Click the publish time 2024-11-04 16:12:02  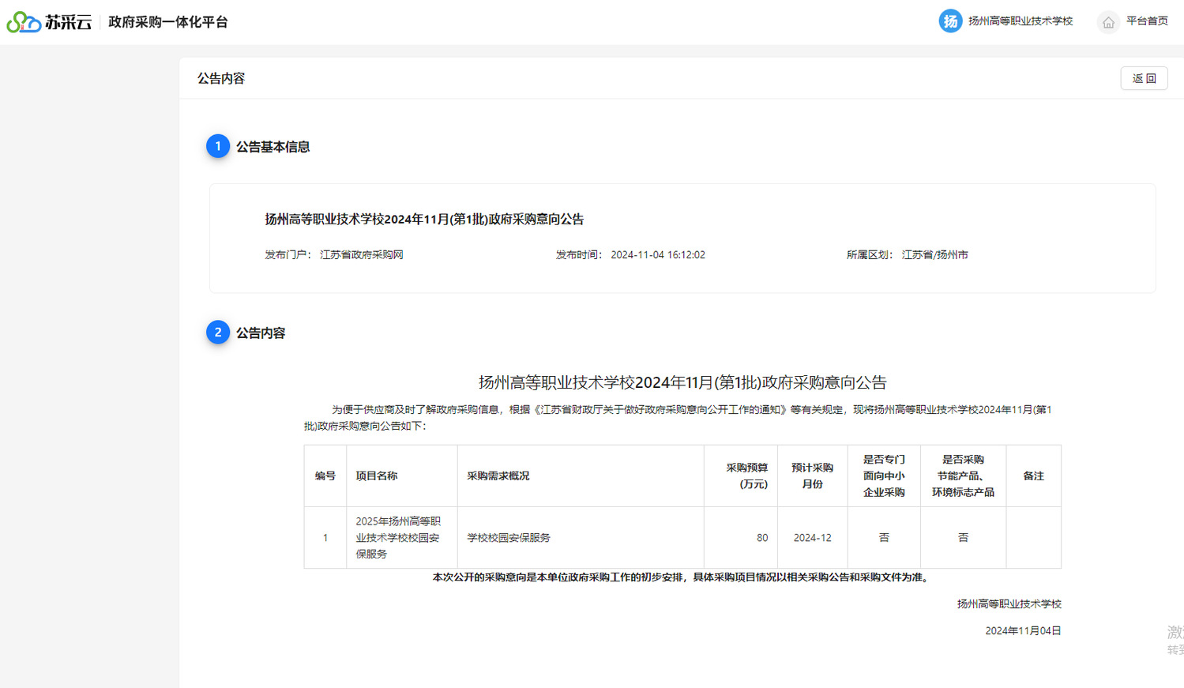pyautogui.click(x=657, y=255)
